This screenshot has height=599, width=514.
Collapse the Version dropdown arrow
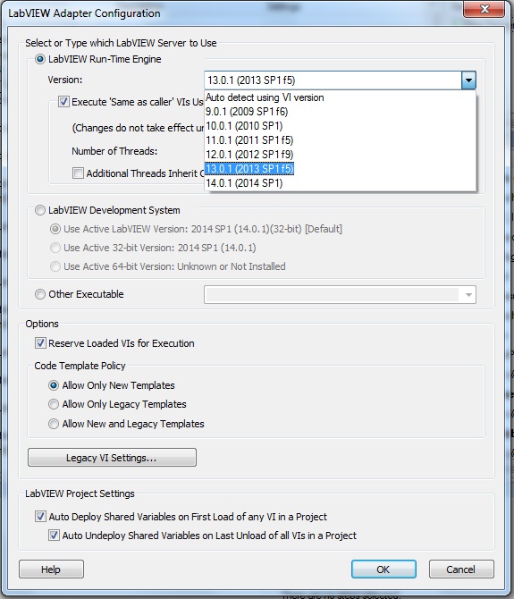tap(468, 80)
